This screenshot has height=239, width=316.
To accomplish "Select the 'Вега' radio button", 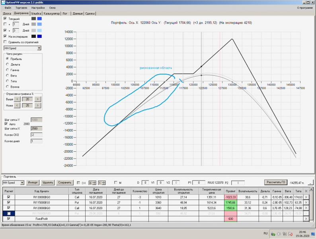I will [8, 75].
